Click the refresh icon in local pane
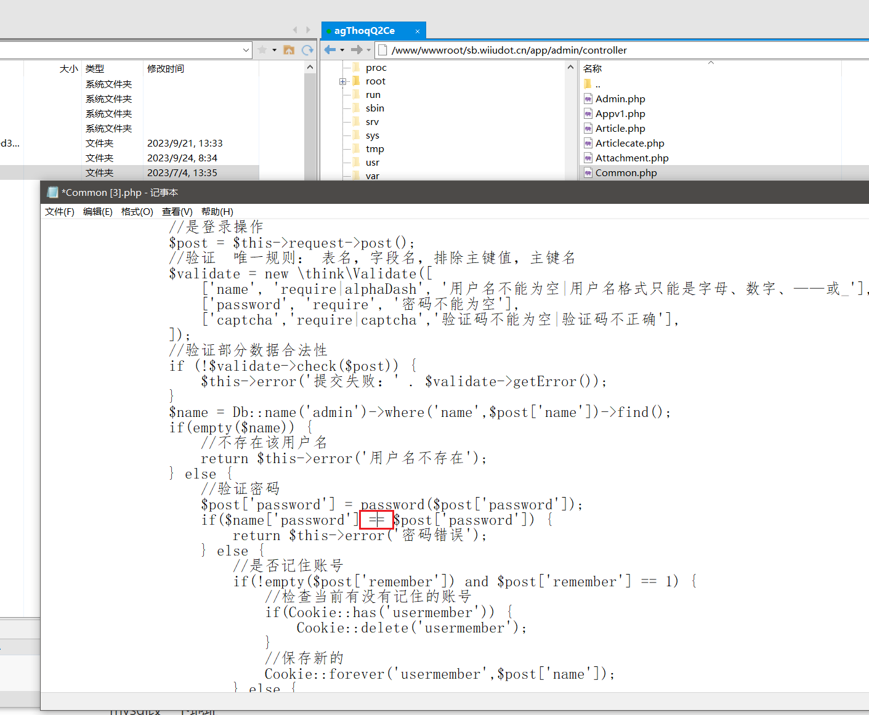Viewport: 869px width, 715px height. [307, 50]
